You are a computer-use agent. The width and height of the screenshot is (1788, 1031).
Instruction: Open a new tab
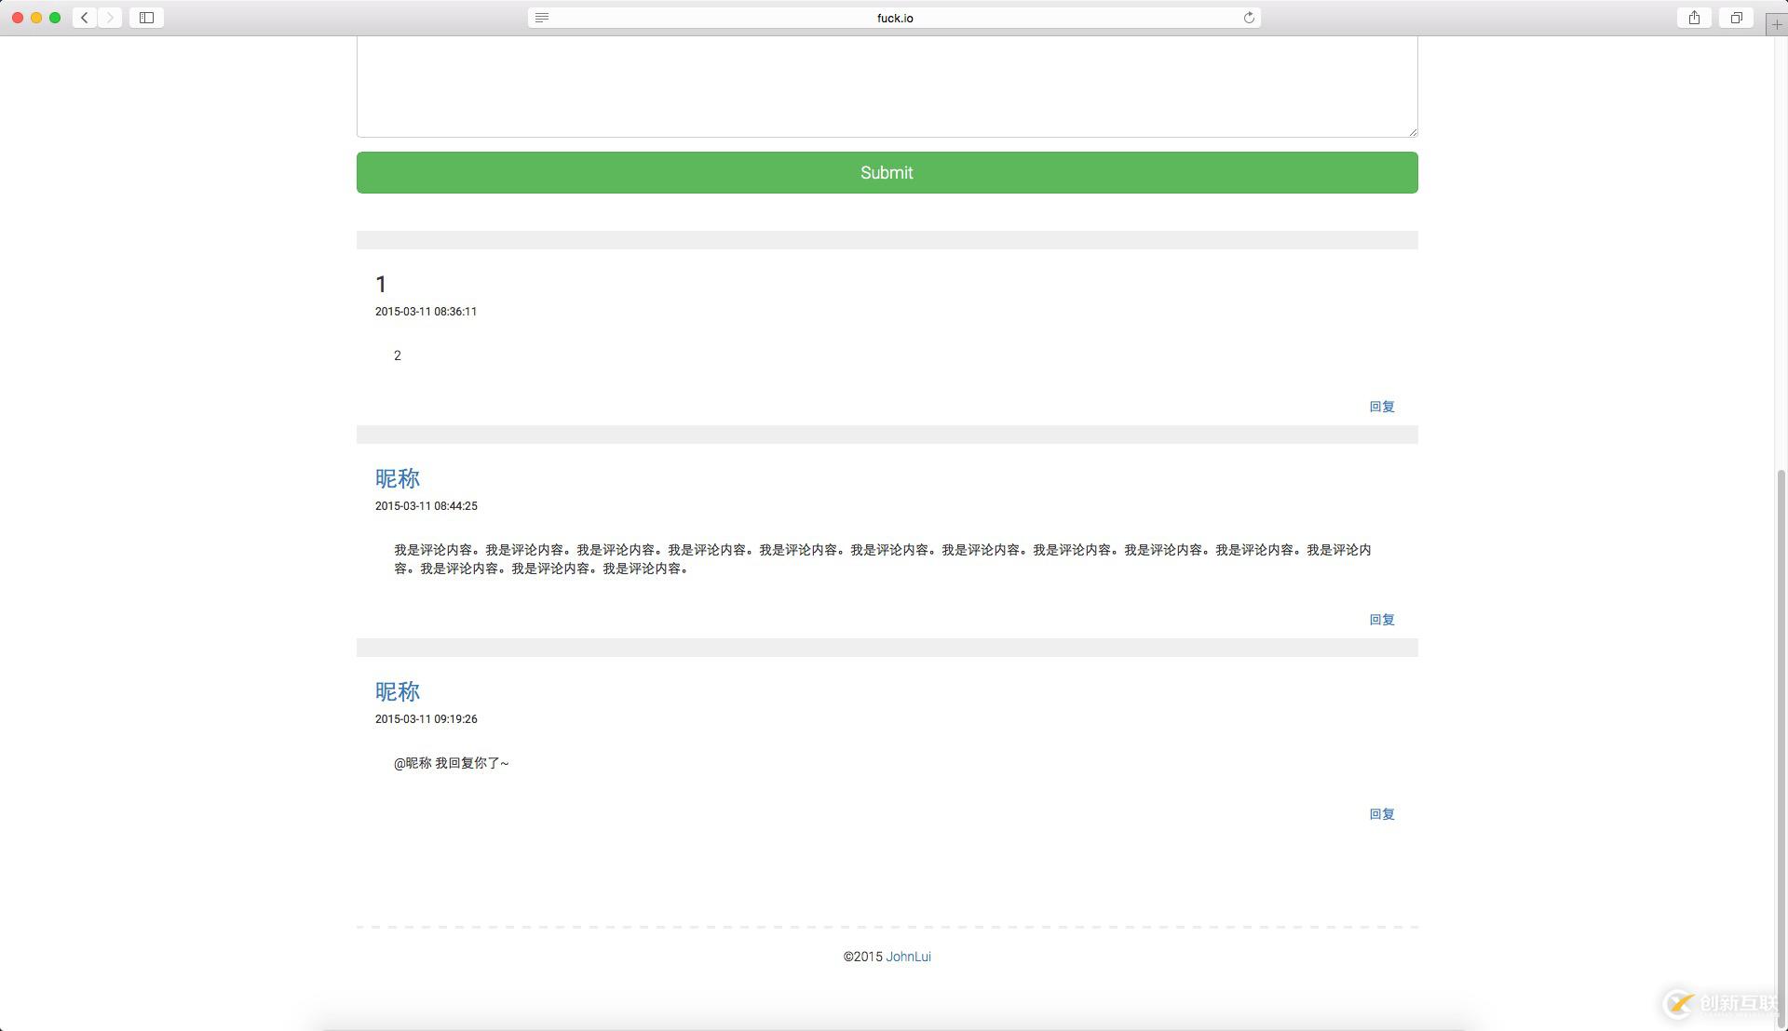1775,23
